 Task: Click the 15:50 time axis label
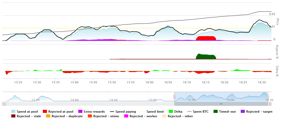(x=112, y=82)
